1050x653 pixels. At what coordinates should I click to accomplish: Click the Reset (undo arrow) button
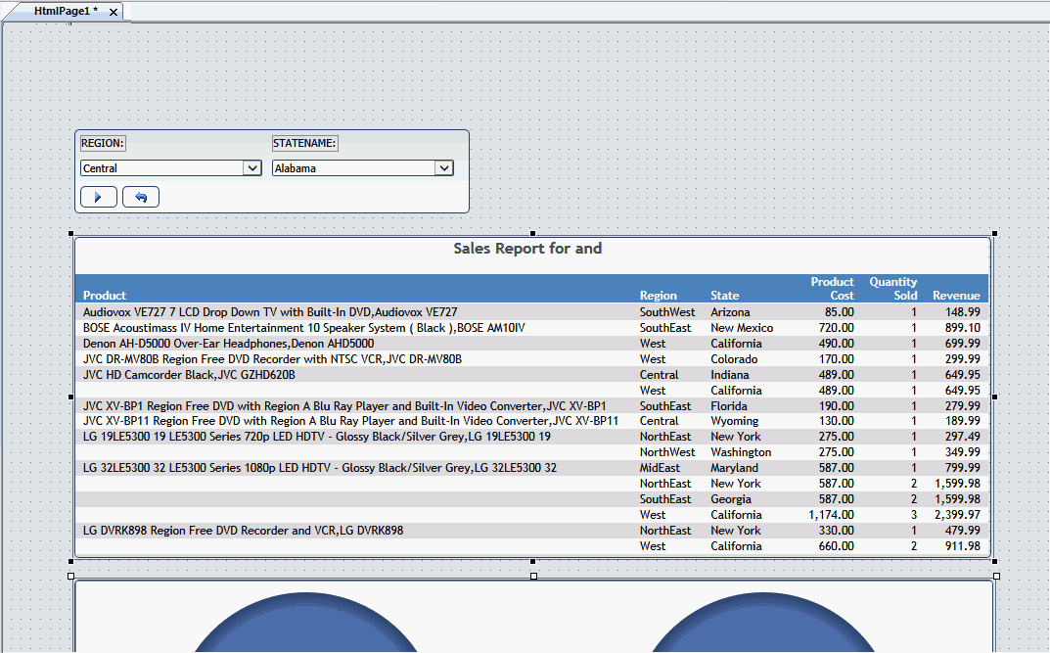click(141, 197)
